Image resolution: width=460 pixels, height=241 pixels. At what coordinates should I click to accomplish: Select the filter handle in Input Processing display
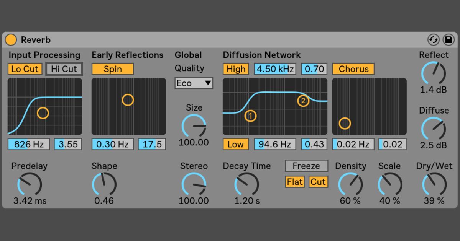(43, 112)
